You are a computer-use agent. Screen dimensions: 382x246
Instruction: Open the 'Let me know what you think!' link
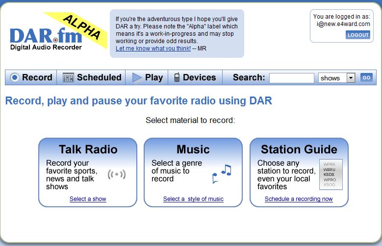coord(153,48)
